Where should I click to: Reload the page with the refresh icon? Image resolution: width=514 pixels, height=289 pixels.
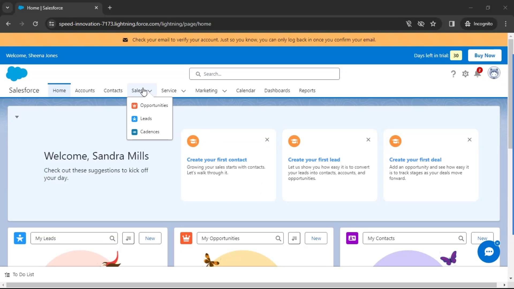[35, 24]
